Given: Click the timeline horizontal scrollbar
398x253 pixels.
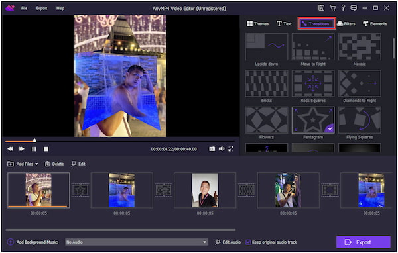Looking at the screenshot, I should (121, 230).
